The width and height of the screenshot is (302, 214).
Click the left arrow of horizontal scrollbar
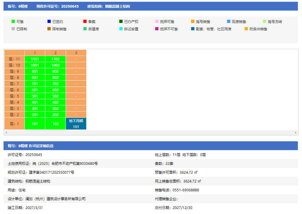pos(6,132)
